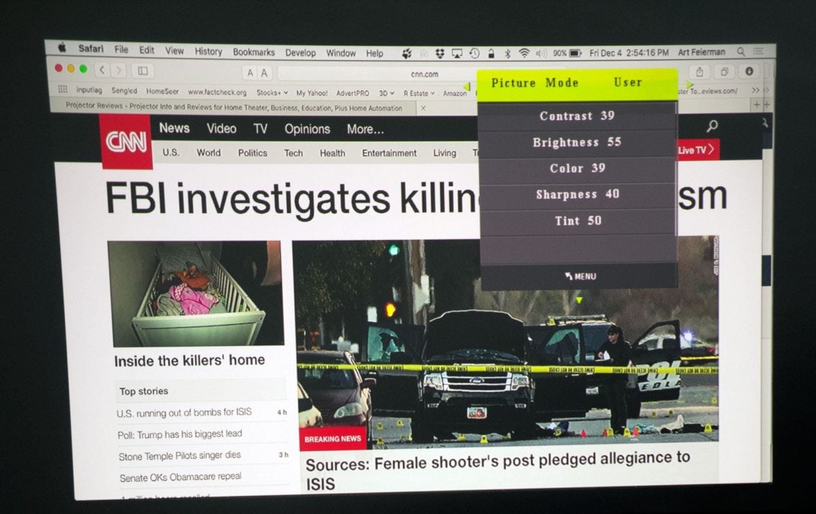Open Notification Center icon

point(759,52)
